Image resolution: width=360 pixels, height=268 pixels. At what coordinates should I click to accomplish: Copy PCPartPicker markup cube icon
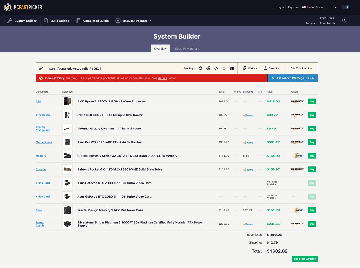(200, 68)
